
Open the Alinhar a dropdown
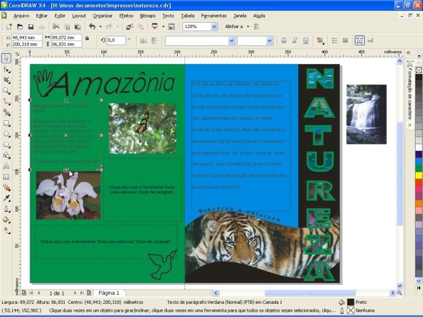[x=247, y=26]
